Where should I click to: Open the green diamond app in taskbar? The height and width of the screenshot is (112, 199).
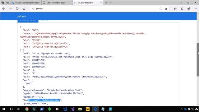(50, 109)
